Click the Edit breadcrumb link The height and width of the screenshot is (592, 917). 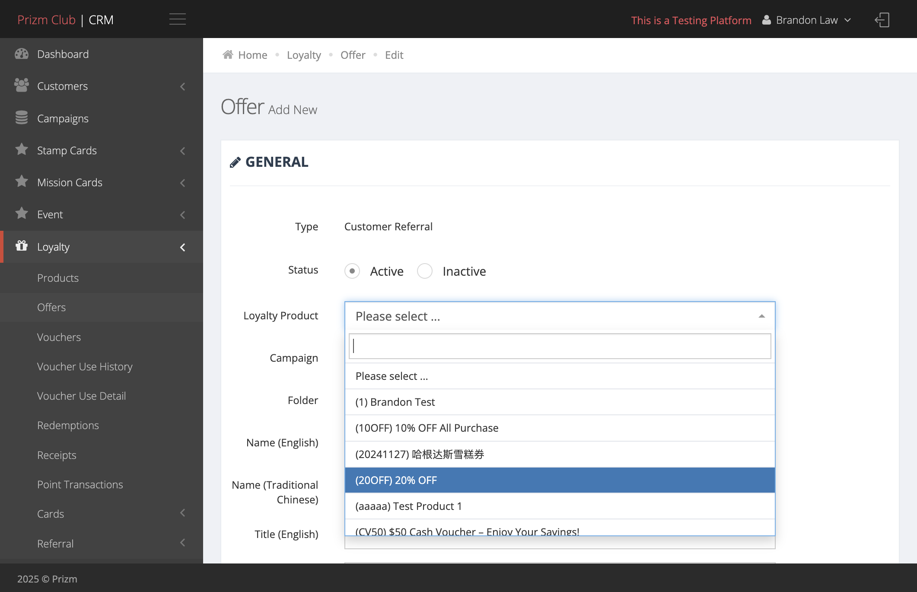tap(394, 55)
